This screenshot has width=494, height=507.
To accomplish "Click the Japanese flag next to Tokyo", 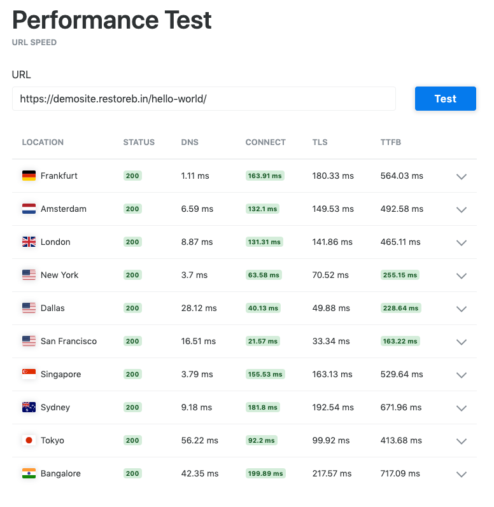I will pyautogui.click(x=29, y=440).
